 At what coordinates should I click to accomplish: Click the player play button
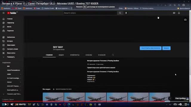coord(6,104)
